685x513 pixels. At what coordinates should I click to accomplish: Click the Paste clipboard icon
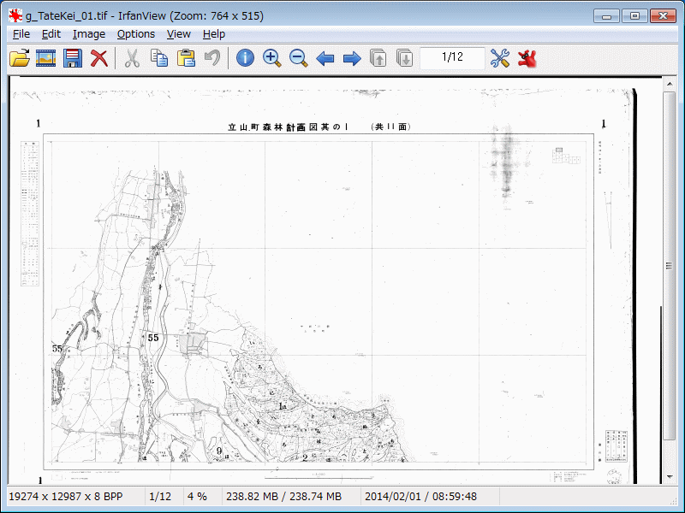pos(185,58)
